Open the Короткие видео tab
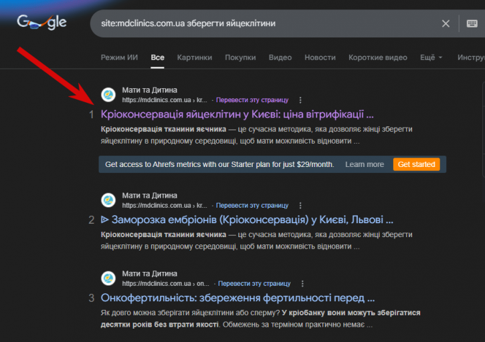The width and height of the screenshot is (485, 342). click(377, 57)
